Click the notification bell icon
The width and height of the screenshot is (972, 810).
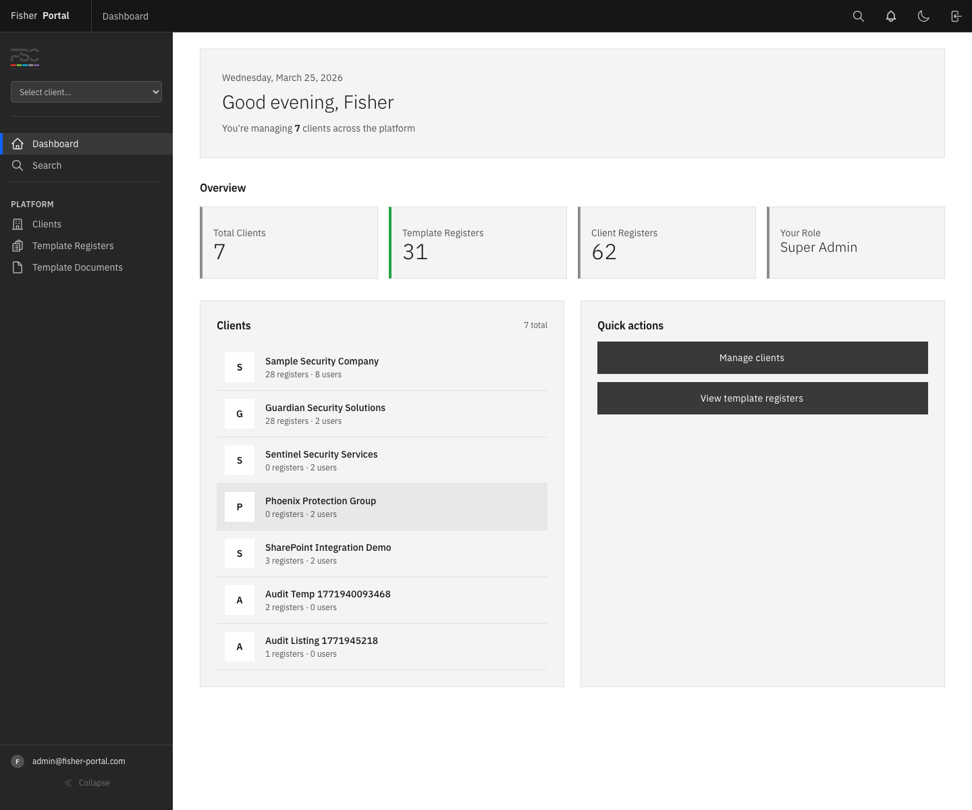point(890,16)
